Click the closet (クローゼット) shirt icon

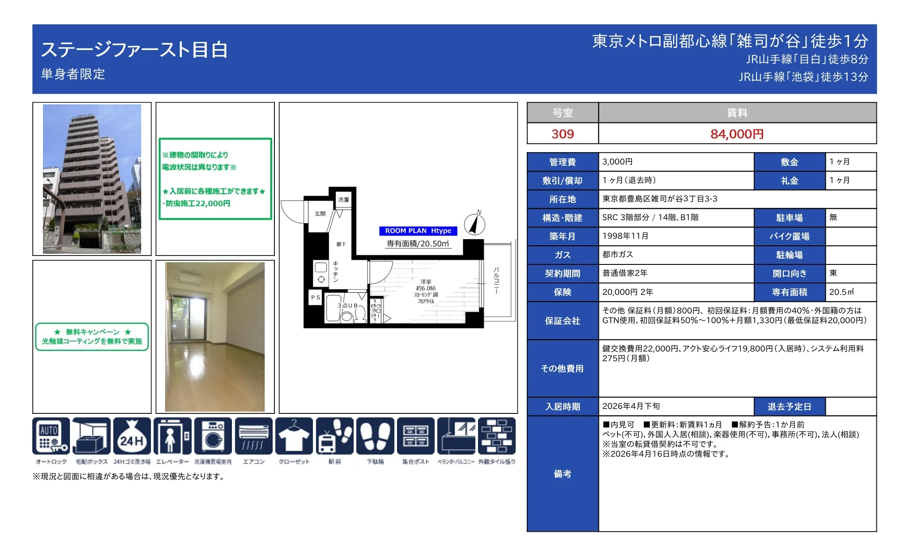pyautogui.click(x=294, y=436)
